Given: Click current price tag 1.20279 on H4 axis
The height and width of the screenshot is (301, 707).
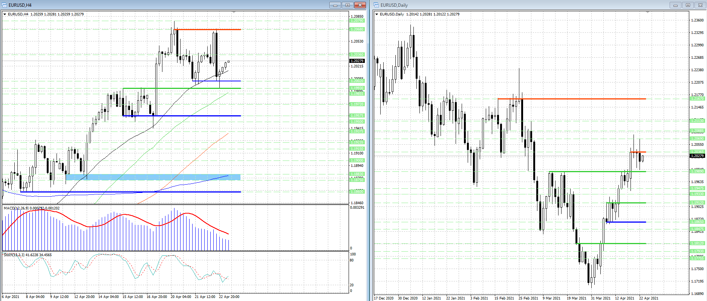Looking at the screenshot, I should click(357, 61).
